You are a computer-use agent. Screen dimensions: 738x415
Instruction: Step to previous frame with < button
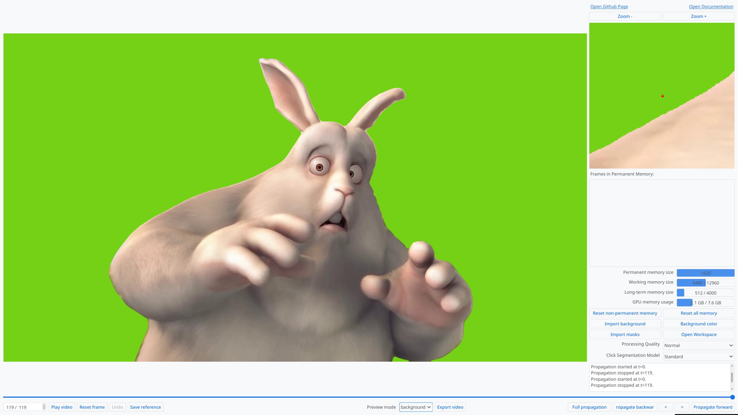point(666,407)
